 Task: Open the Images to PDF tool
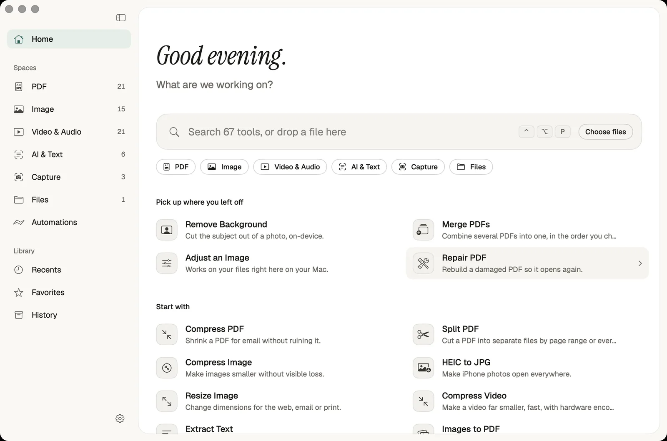(x=527, y=429)
